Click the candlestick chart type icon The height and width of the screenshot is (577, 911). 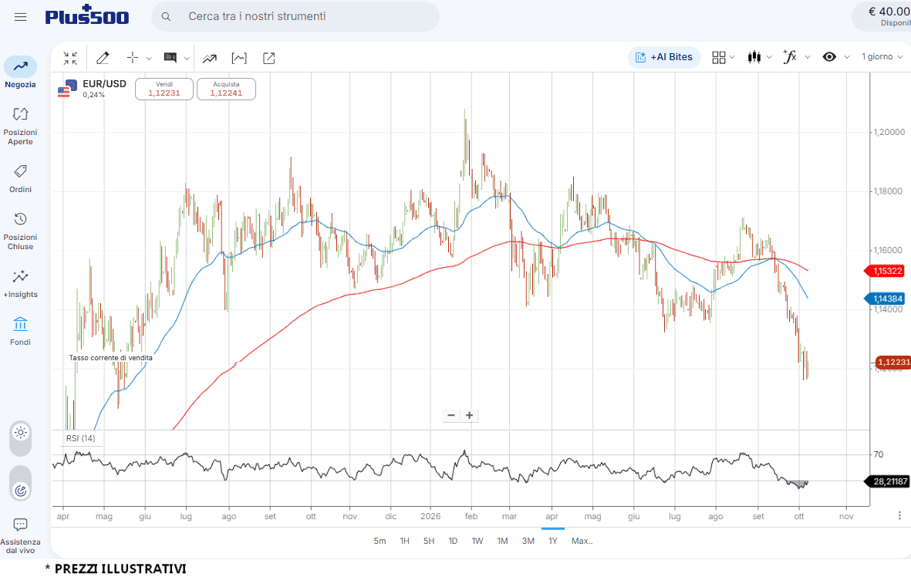click(754, 57)
